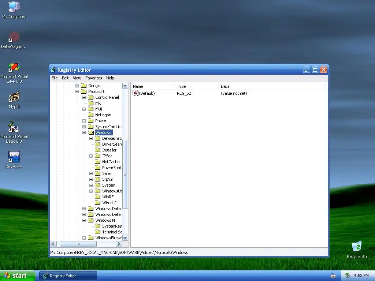This screenshot has width=375, height=281.
Task: Click tree scrollbar up arrow
Action: (x=125, y=86)
